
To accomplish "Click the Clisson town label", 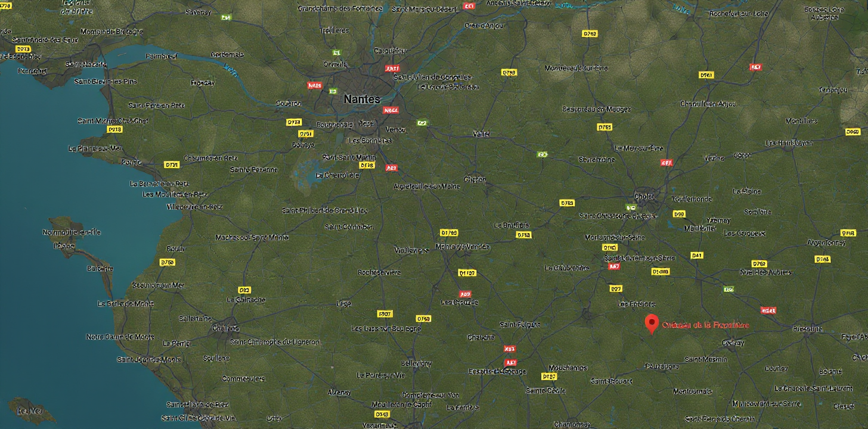I will 475,179.
